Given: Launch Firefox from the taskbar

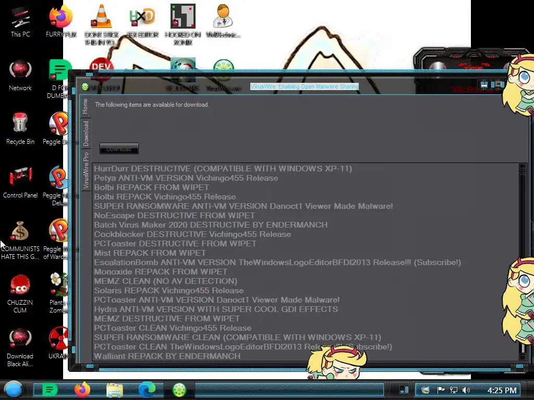Looking at the screenshot, I should (82, 390).
